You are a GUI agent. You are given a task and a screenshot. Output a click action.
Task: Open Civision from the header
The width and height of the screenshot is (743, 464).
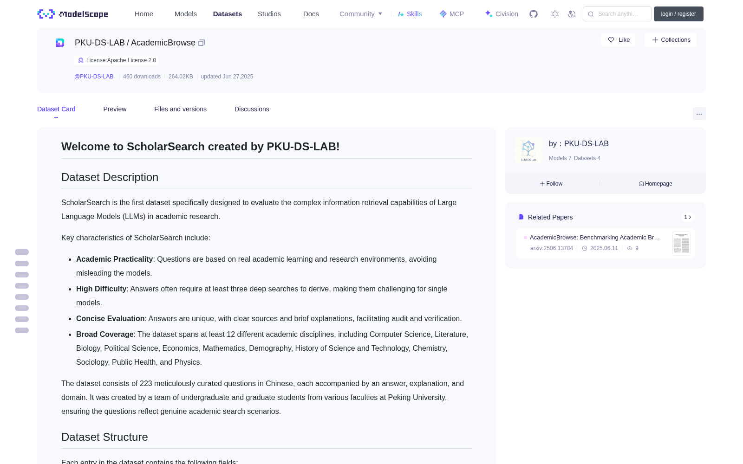502,14
